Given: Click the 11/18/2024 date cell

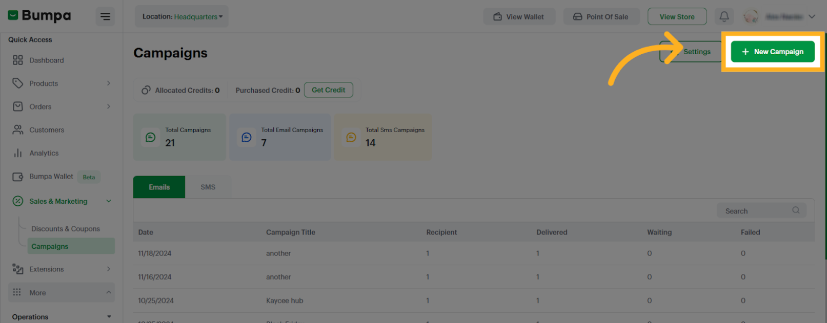Looking at the screenshot, I should pos(155,253).
